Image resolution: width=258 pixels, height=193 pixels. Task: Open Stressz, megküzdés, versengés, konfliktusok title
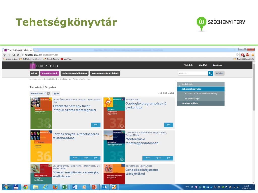[76, 174]
